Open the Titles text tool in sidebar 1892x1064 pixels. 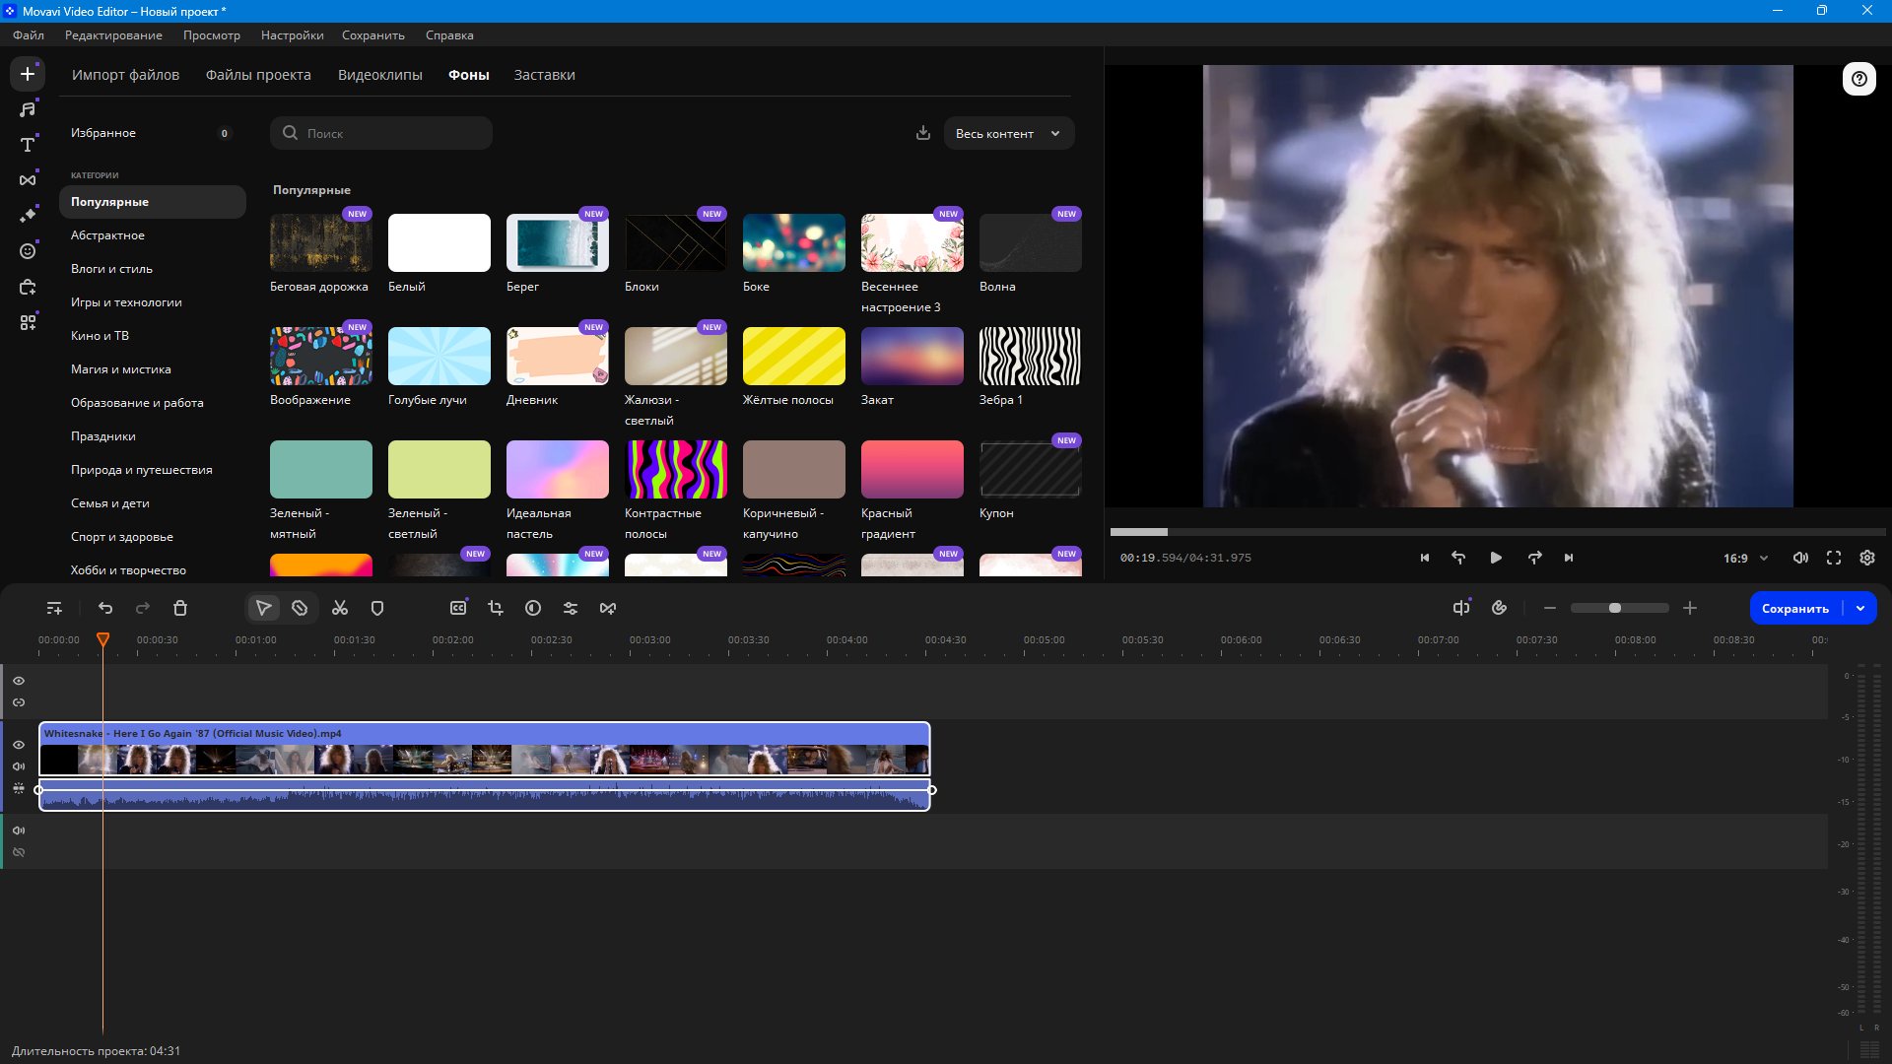(28, 145)
